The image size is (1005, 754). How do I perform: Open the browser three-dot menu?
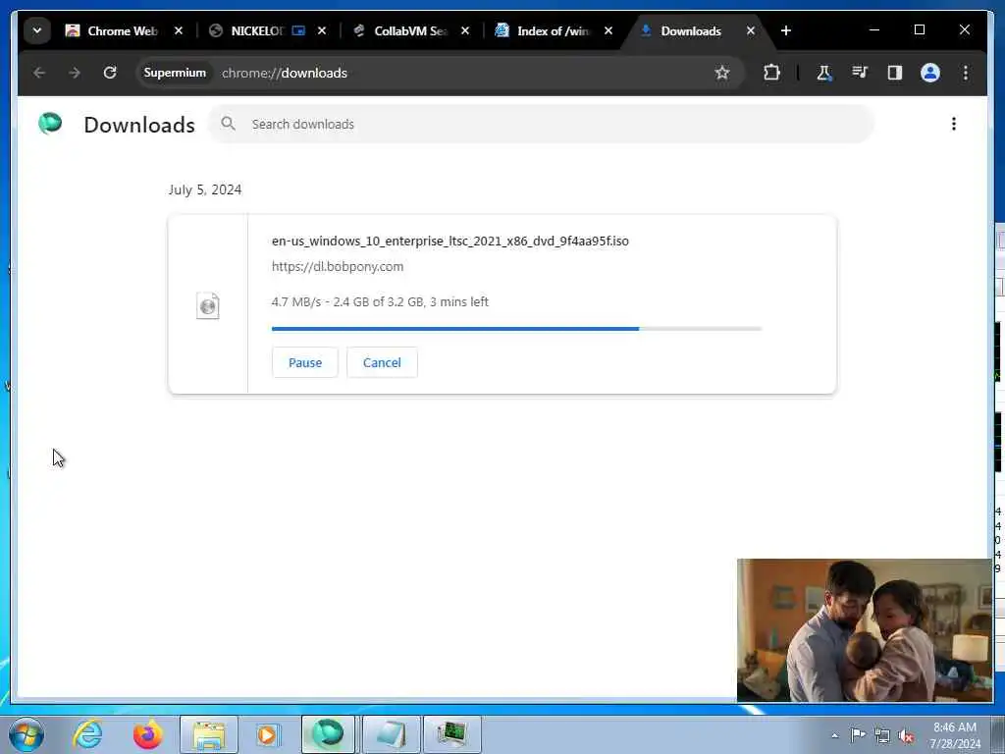[966, 73]
